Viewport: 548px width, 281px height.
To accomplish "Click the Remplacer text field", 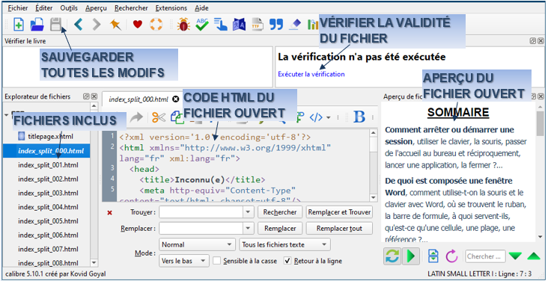I will pos(201,228).
